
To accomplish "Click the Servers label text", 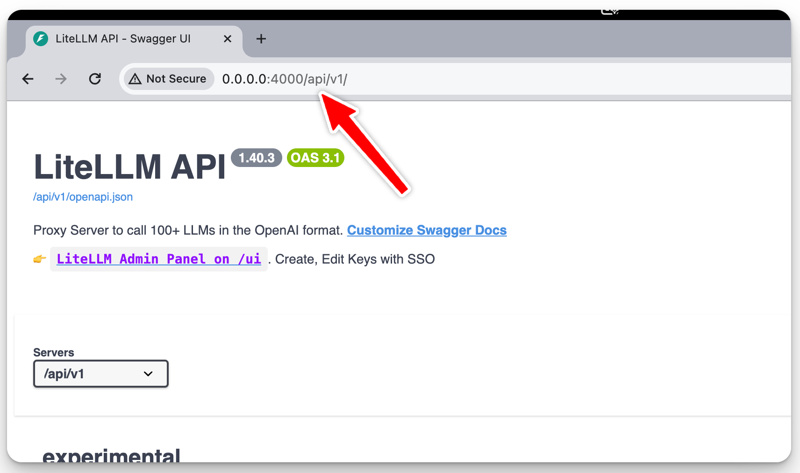I will (53, 353).
